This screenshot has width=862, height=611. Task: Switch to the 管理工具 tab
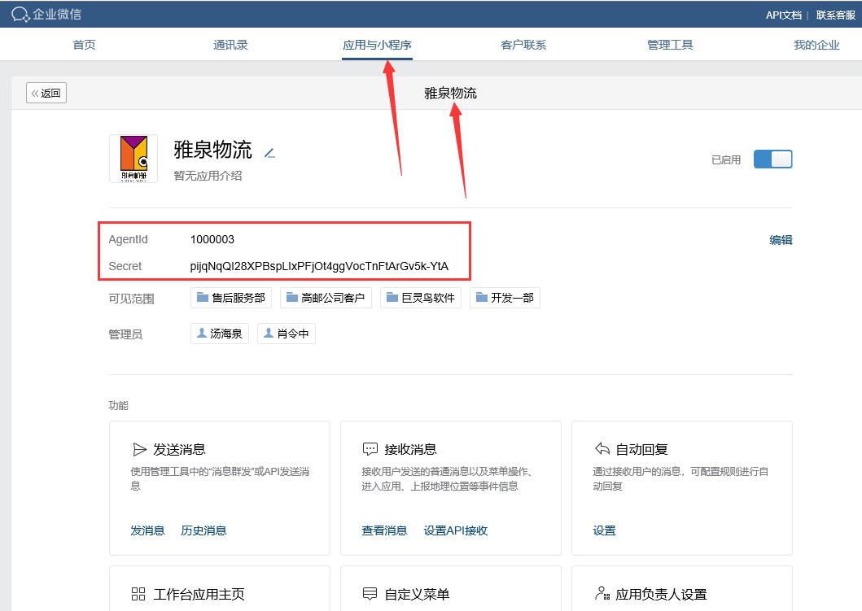(x=670, y=45)
